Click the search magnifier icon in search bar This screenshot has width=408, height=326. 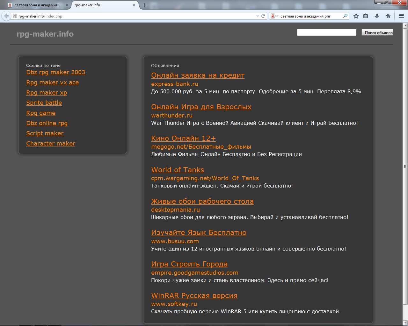[x=346, y=16]
